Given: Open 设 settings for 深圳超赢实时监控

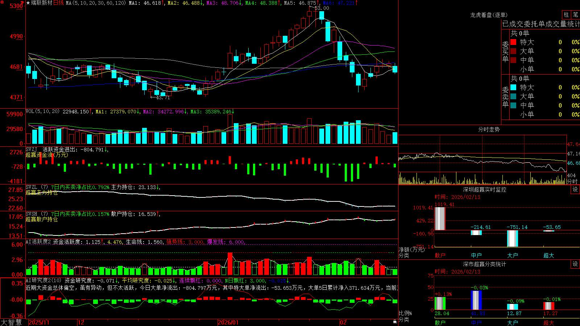Looking at the screenshot, I should click(x=575, y=189).
